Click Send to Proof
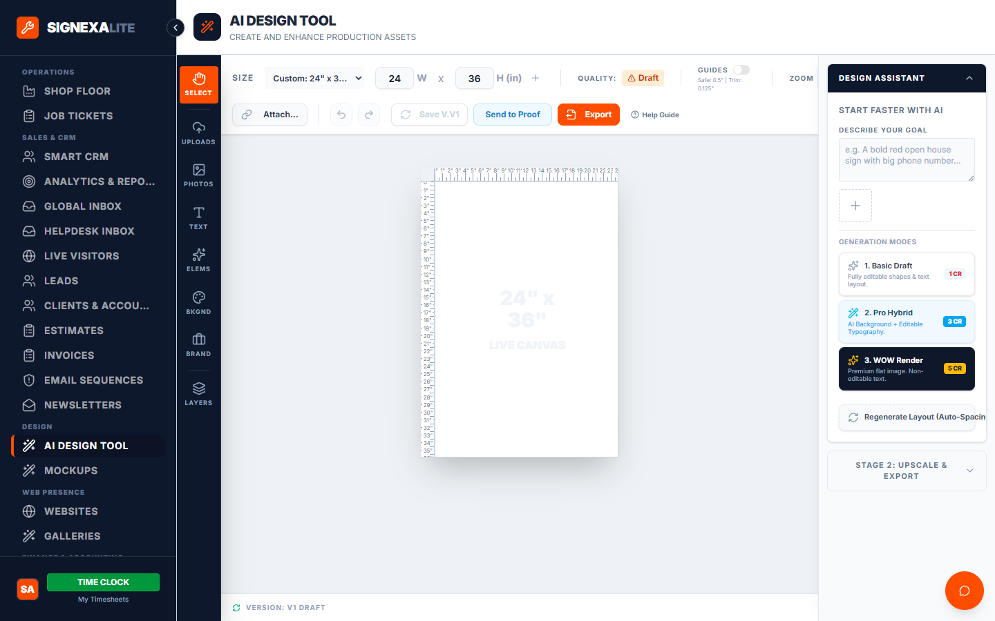Screen dimensions: 995x621 click(512, 114)
